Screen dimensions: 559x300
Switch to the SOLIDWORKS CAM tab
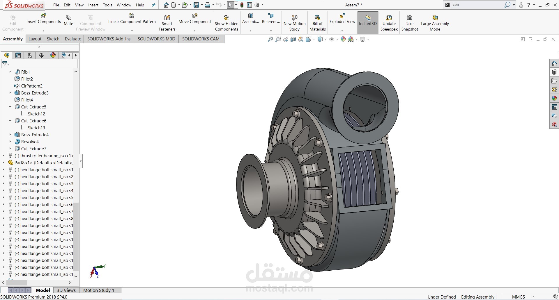[201, 39]
